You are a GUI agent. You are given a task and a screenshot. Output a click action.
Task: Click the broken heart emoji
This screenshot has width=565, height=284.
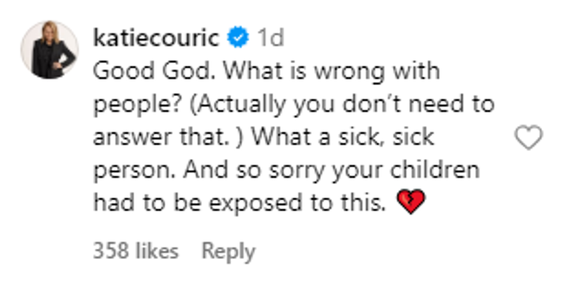(410, 203)
